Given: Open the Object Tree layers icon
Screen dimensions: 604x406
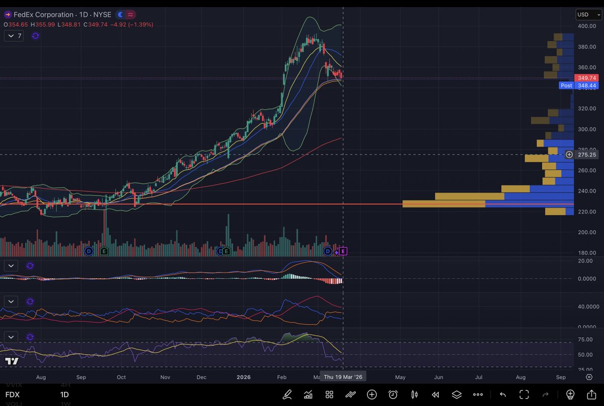Looking at the screenshot, I should pyautogui.click(x=457, y=394).
